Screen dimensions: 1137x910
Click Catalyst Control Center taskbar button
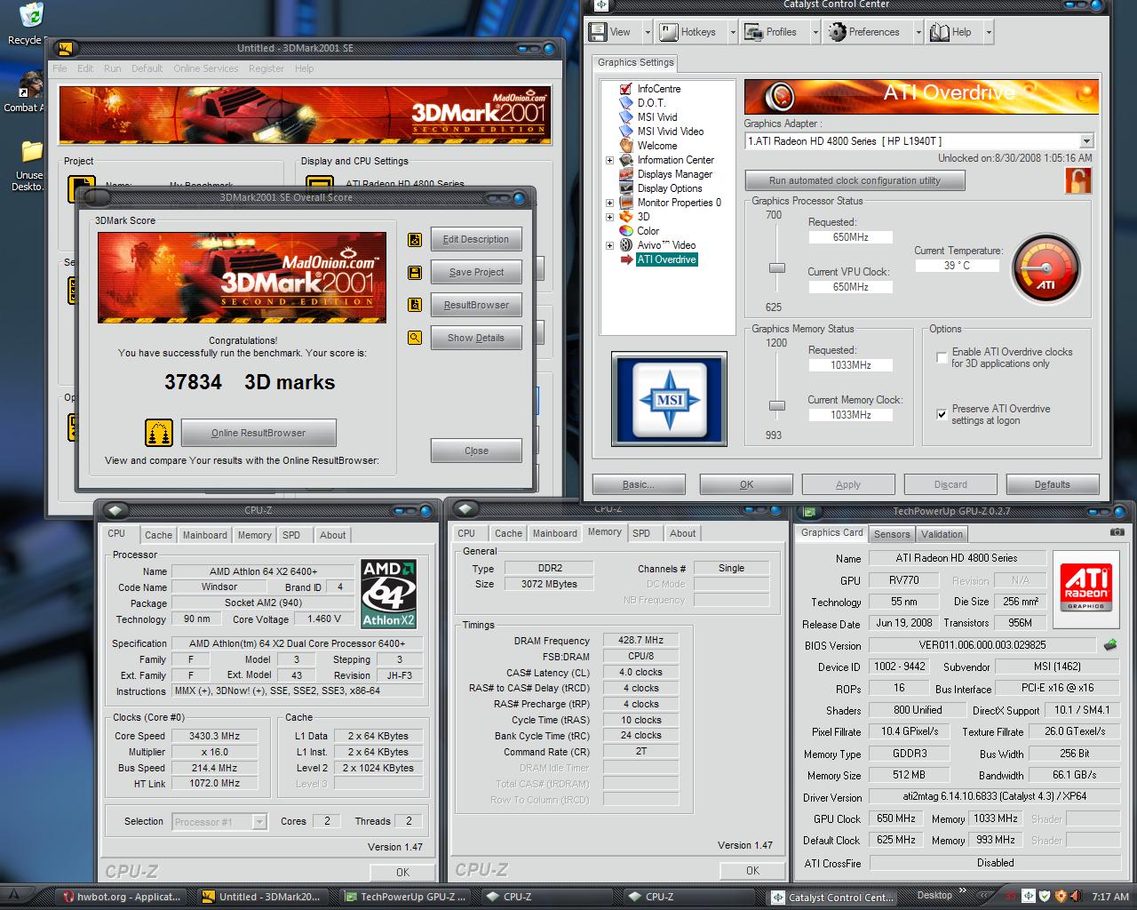[x=831, y=897]
